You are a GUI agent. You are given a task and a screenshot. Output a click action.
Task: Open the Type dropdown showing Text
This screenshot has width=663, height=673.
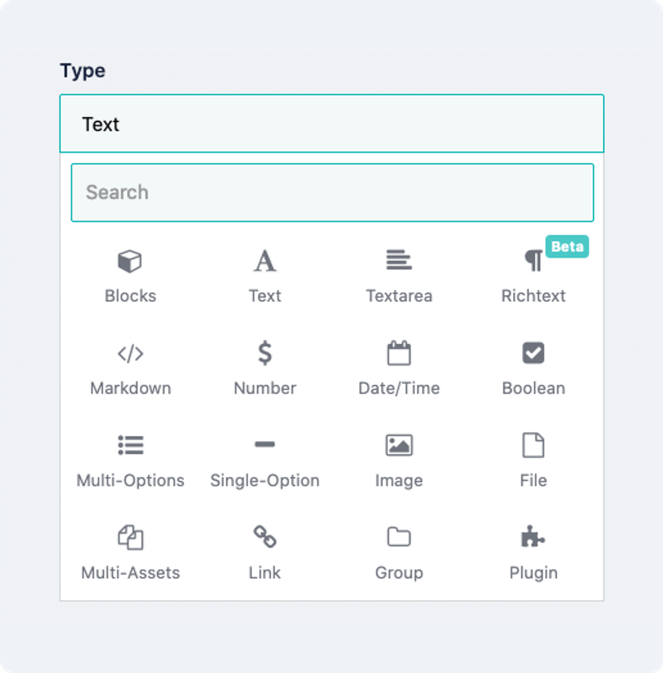coord(332,124)
